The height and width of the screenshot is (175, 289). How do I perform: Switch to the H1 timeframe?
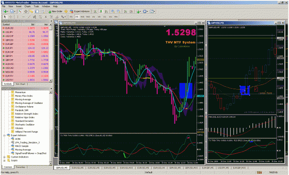(93, 17)
